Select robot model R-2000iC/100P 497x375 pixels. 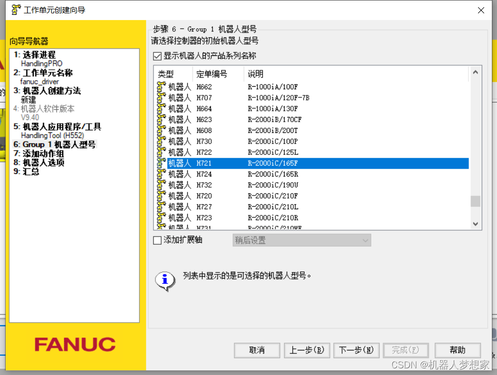click(272, 142)
